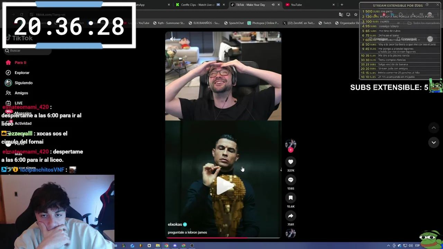Open the Kqth - Summoner bookmark

(169, 23)
